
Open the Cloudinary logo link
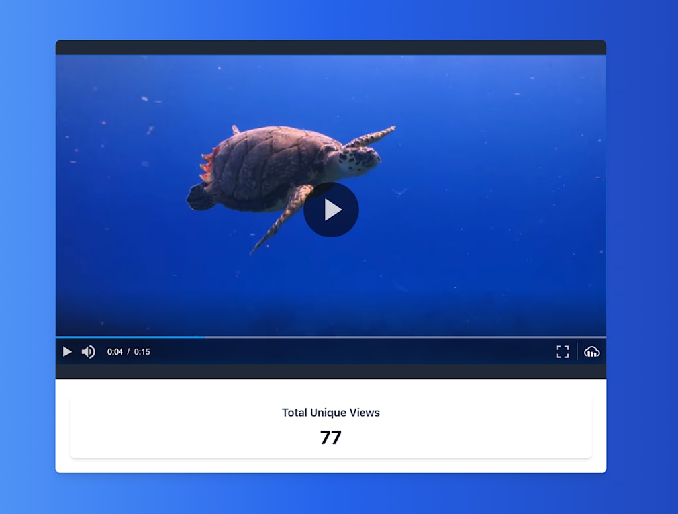591,351
